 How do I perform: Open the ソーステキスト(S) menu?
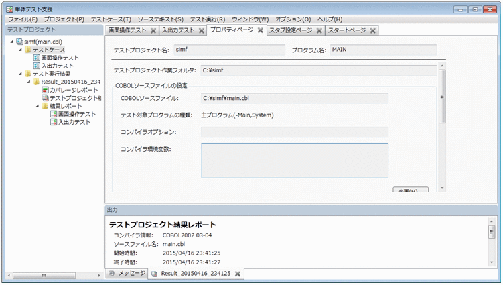[160, 19]
